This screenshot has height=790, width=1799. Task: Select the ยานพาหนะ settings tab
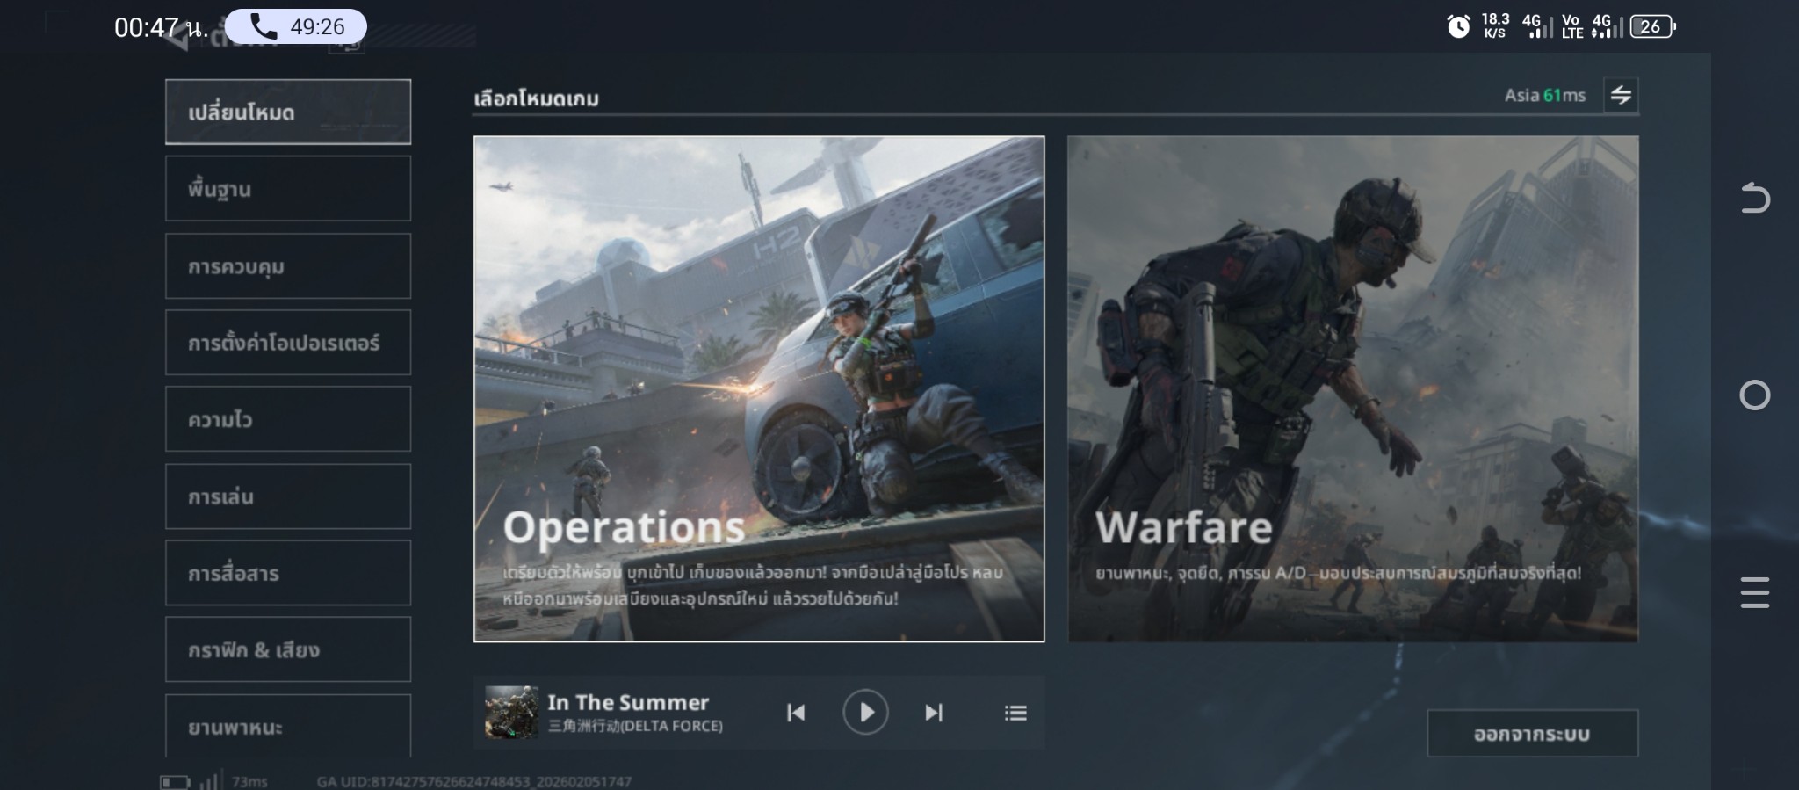pos(288,726)
